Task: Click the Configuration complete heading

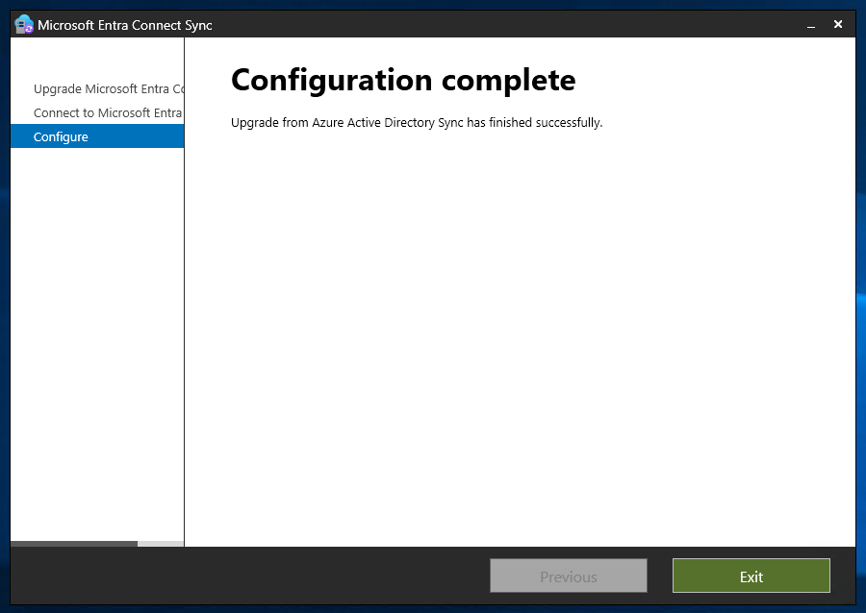Action: pyautogui.click(x=403, y=81)
